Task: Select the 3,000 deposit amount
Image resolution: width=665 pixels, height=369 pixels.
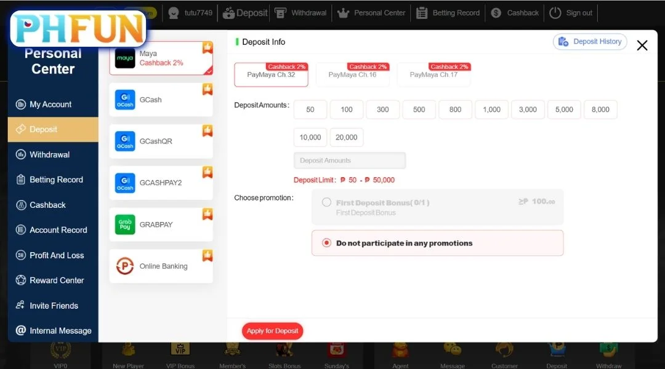Action: coord(528,109)
